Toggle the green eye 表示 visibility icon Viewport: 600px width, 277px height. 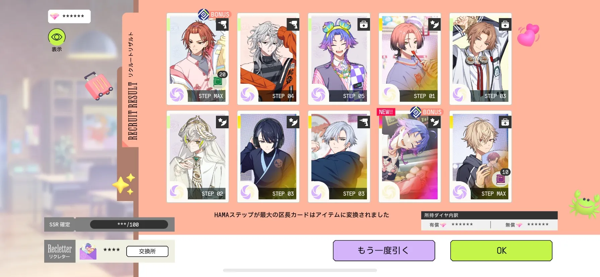click(x=57, y=37)
